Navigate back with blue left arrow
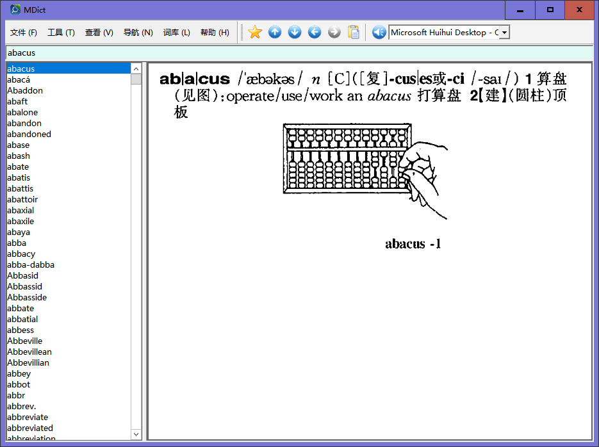 315,32
